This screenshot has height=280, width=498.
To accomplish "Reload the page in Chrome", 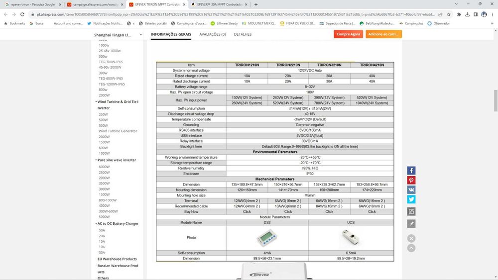I will [22, 14].
